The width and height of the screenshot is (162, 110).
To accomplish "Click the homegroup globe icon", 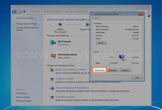I will pos(52,88).
